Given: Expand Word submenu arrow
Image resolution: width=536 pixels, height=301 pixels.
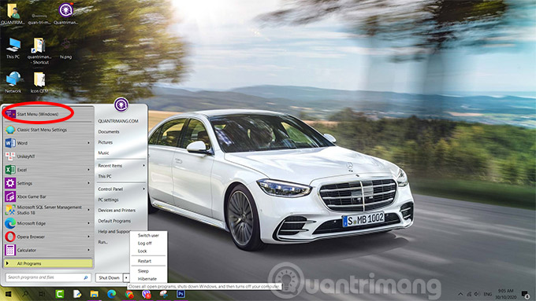Looking at the screenshot, I should click(89, 143).
